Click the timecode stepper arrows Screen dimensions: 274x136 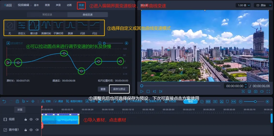click(x=246, y=86)
